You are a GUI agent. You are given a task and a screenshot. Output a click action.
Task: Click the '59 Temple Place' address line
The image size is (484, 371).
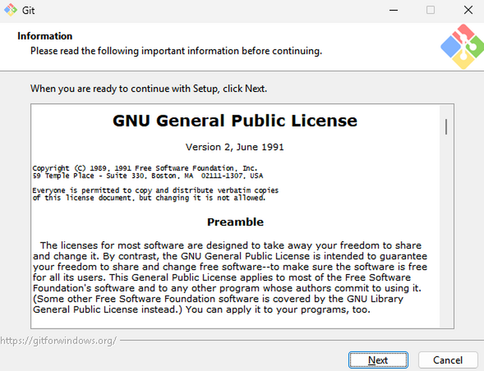pos(148,176)
